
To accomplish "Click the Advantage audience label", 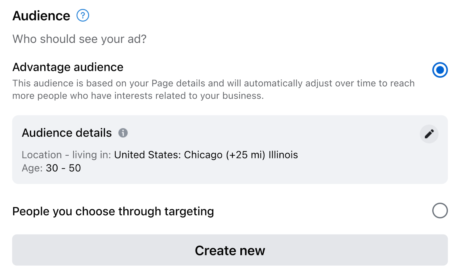I will 68,67.
